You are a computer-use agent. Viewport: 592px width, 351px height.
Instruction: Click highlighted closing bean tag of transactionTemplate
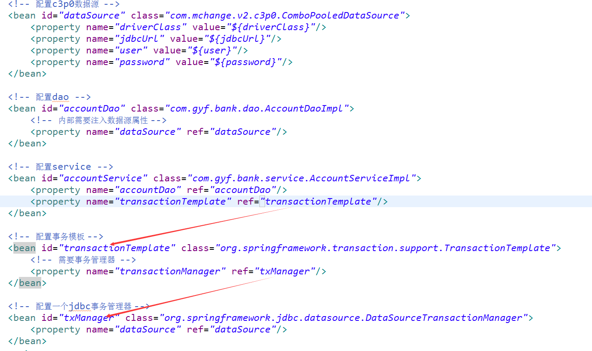click(30, 283)
